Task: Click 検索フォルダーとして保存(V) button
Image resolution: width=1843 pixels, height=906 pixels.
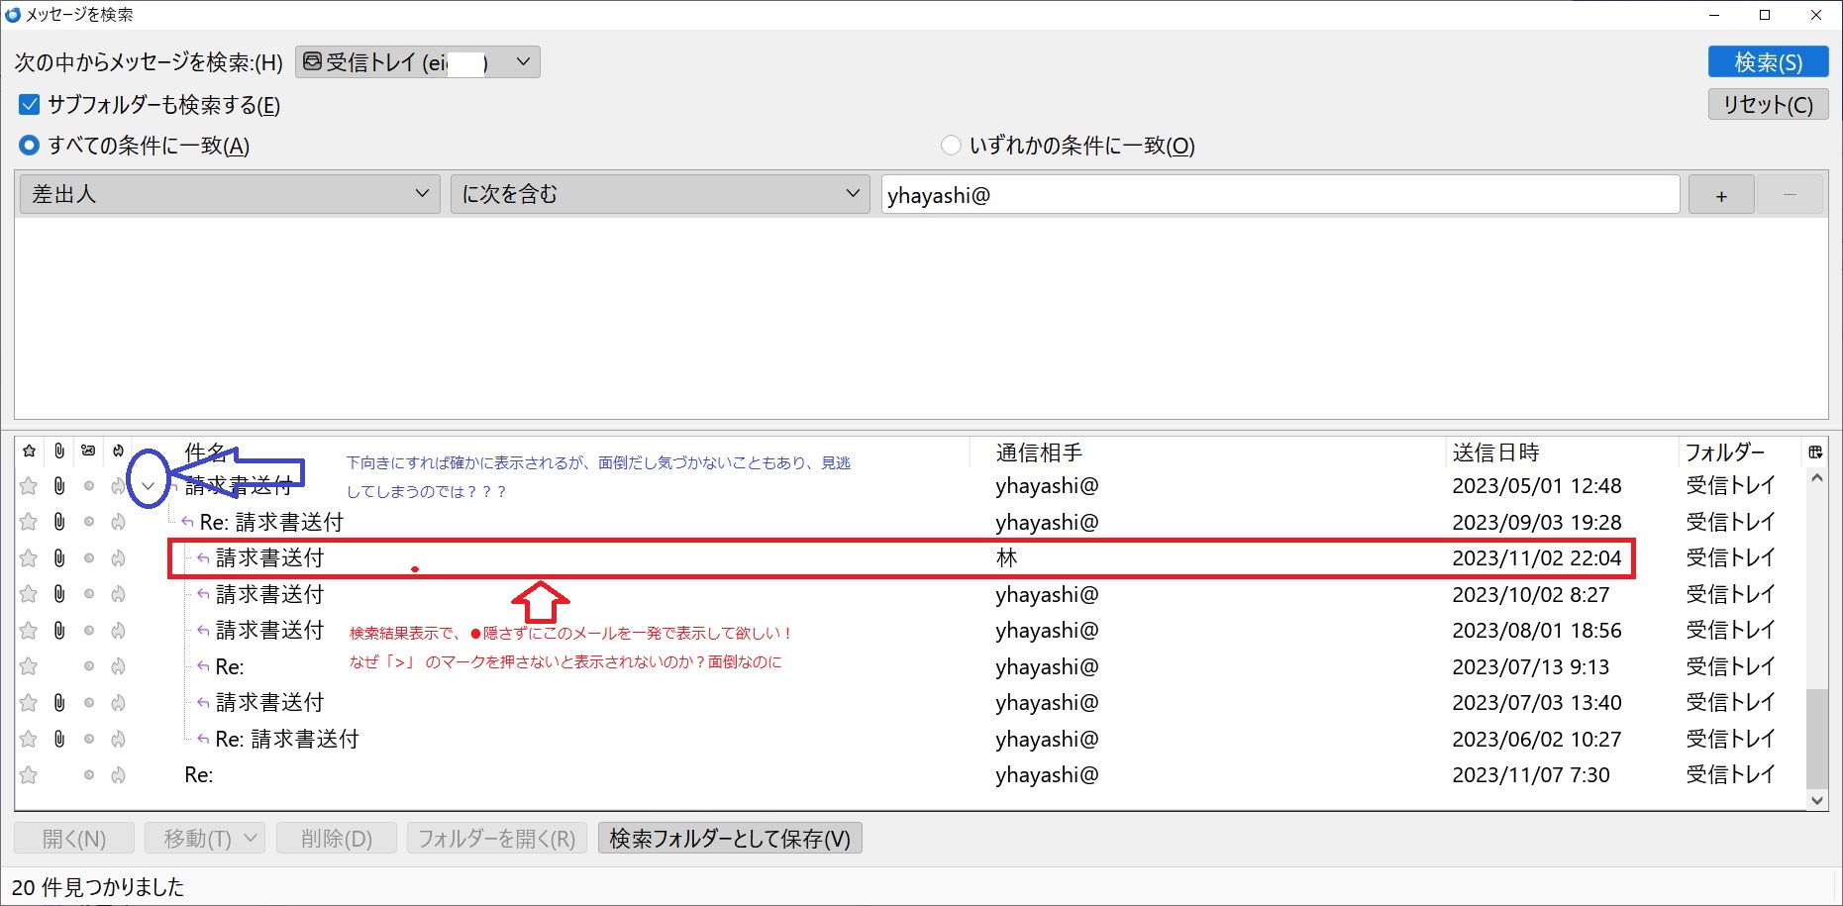Action: pos(730,839)
